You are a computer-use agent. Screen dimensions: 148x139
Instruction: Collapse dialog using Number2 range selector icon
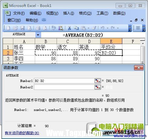click(97, 87)
